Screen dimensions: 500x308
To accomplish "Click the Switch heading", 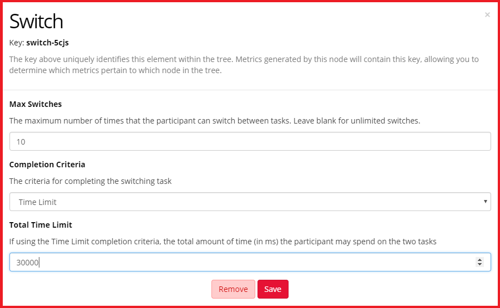I will pyautogui.click(x=36, y=21).
